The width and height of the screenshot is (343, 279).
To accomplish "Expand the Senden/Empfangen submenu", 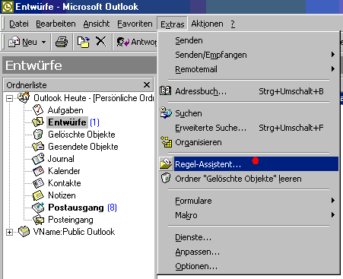I will pos(249,55).
